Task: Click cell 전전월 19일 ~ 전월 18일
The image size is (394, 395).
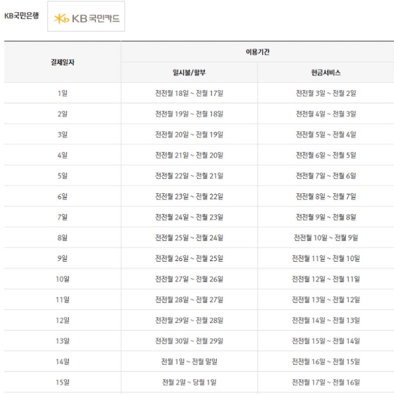Action: click(x=190, y=114)
